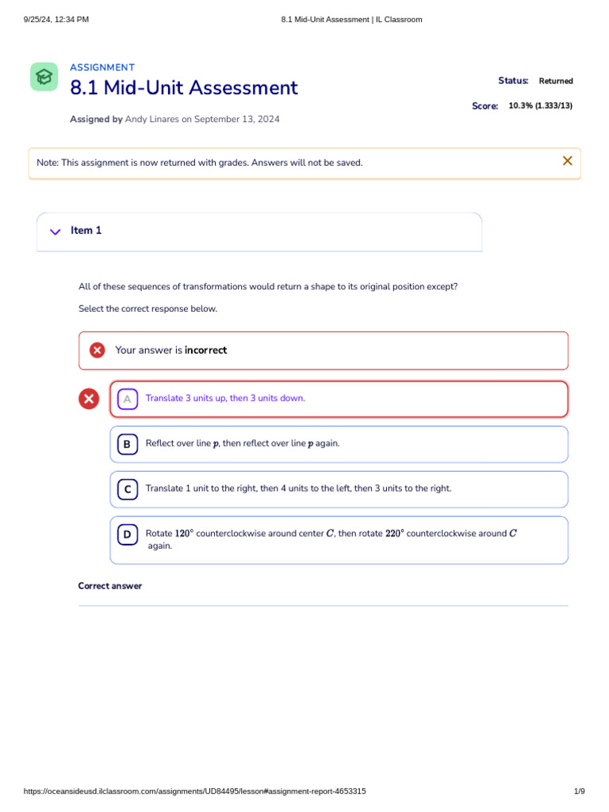Click the score 10.3% (1.333/13)
Viewport: 609px width, 812px height.
pyautogui.click(x=540, y=105)
